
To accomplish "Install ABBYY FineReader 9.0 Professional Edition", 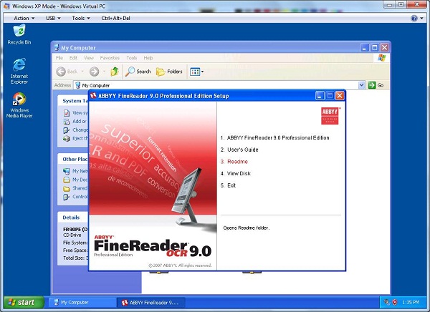I will tap(274, 138).
